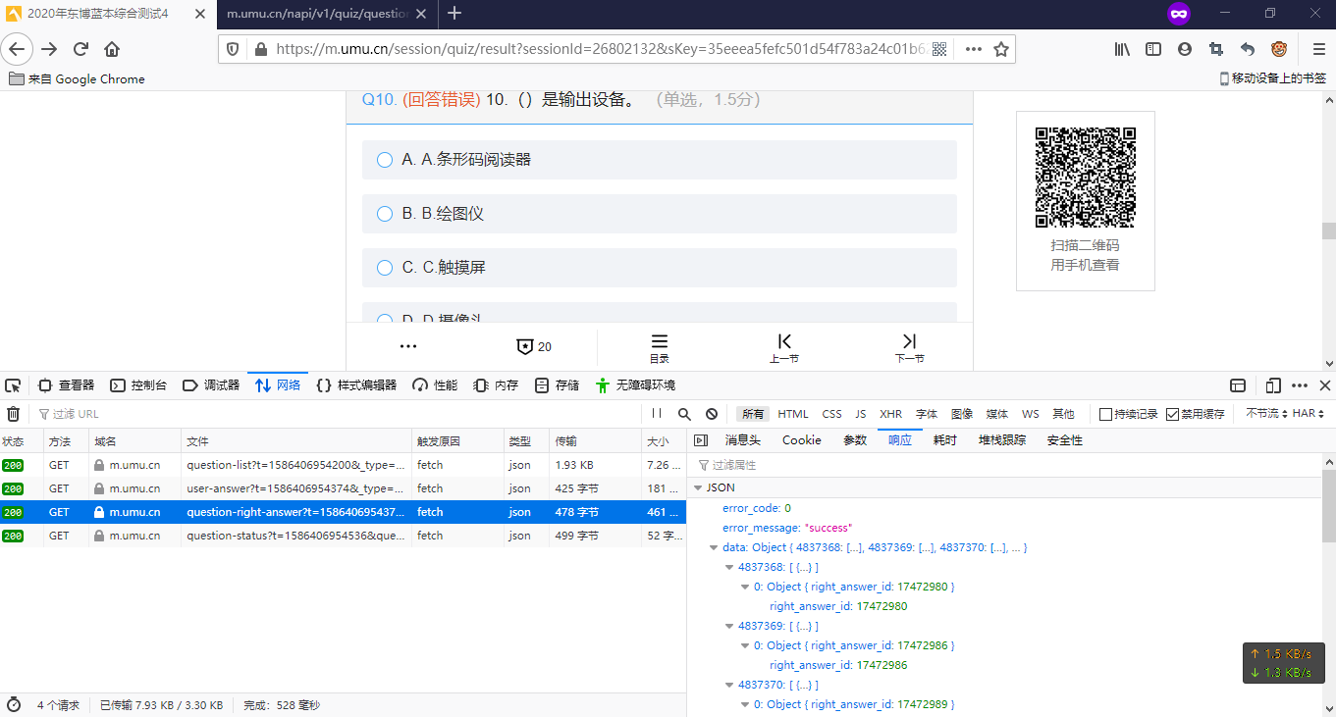Collapse object with right_answer_id 17472980

click(745, 587)
